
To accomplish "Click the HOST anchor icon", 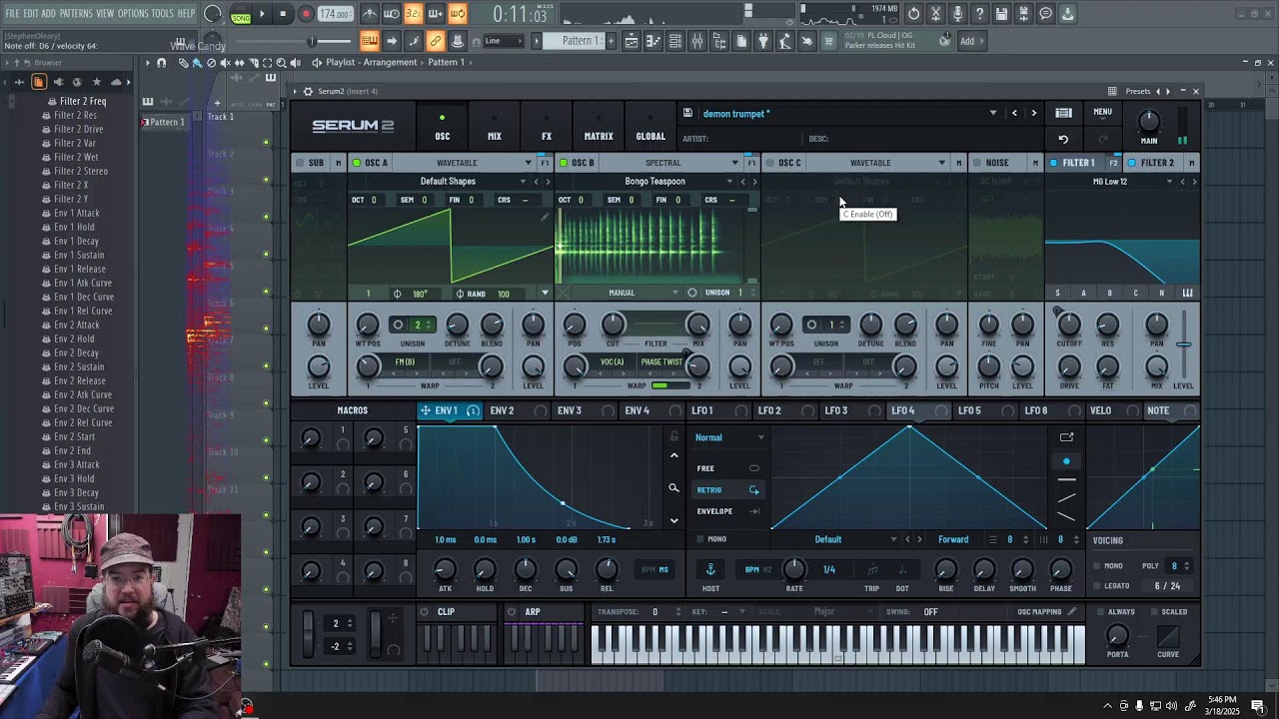I will 710,570.
